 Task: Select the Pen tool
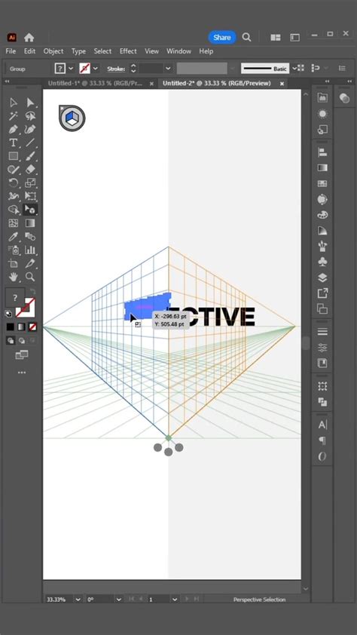14,130
